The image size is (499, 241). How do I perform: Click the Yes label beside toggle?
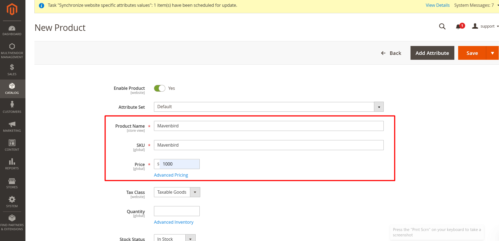(x=172, y=88)
